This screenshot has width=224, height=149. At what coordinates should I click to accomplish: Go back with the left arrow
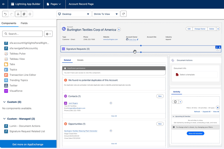(4, 4)
